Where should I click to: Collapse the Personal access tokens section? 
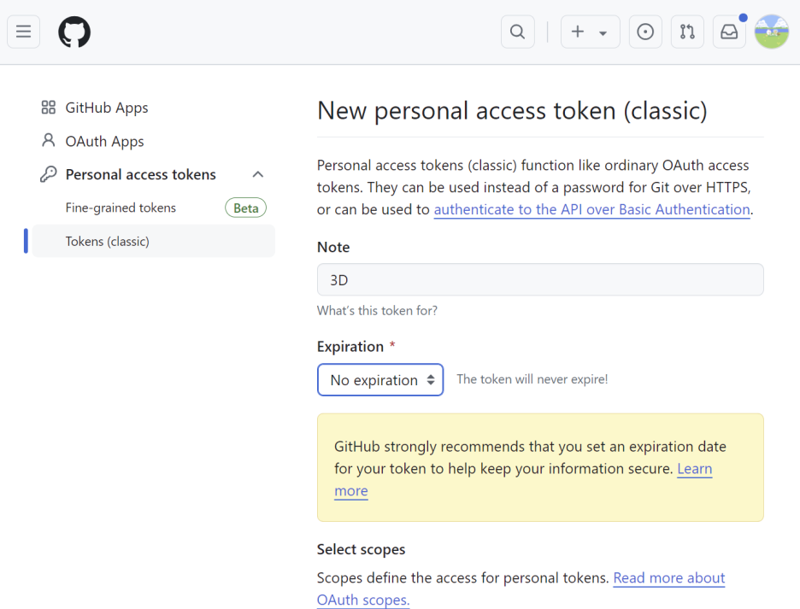click(x=258, y=174)
